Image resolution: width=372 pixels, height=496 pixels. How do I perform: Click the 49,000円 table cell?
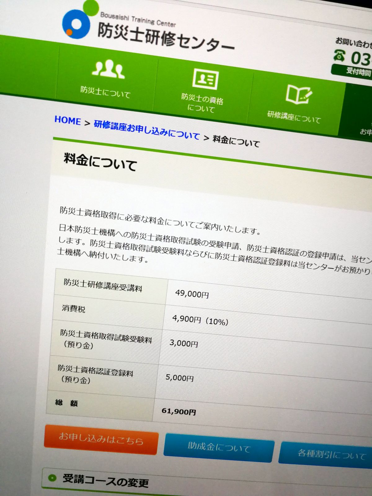click(192, 294)
